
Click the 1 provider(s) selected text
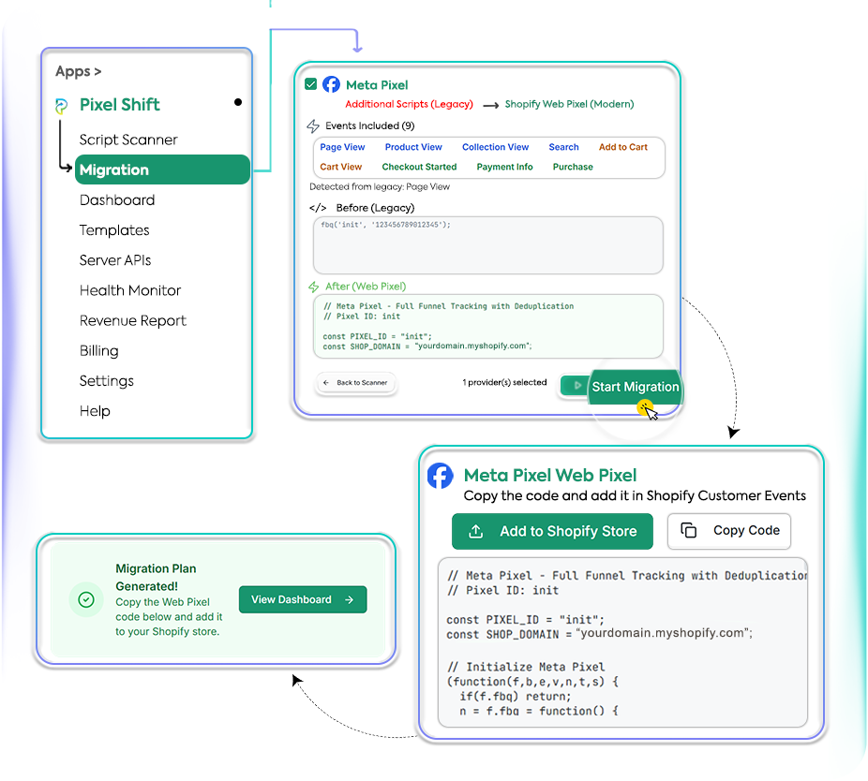504,382
